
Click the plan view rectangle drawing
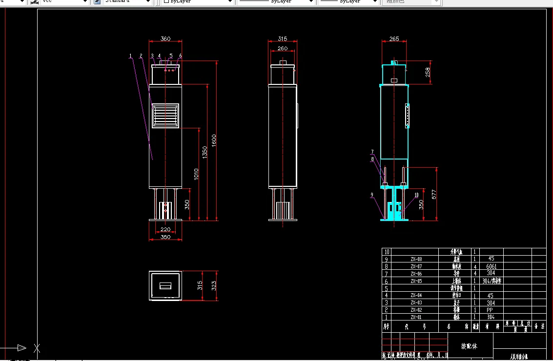[x=165, y=285]
